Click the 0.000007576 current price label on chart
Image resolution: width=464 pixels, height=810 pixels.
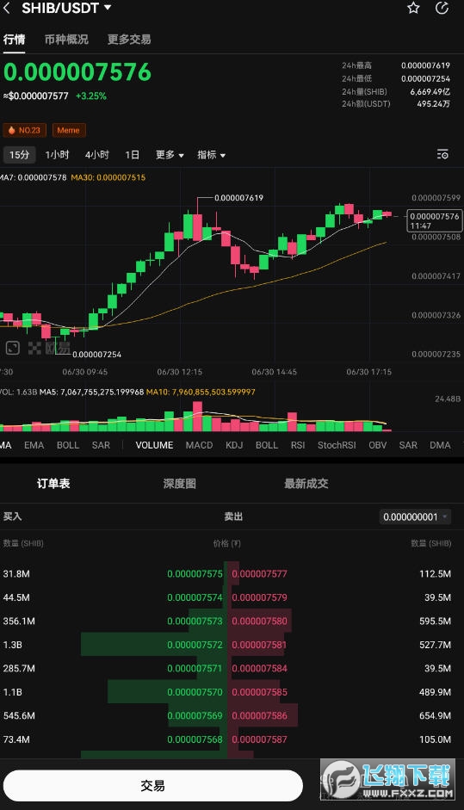(435, 220)
